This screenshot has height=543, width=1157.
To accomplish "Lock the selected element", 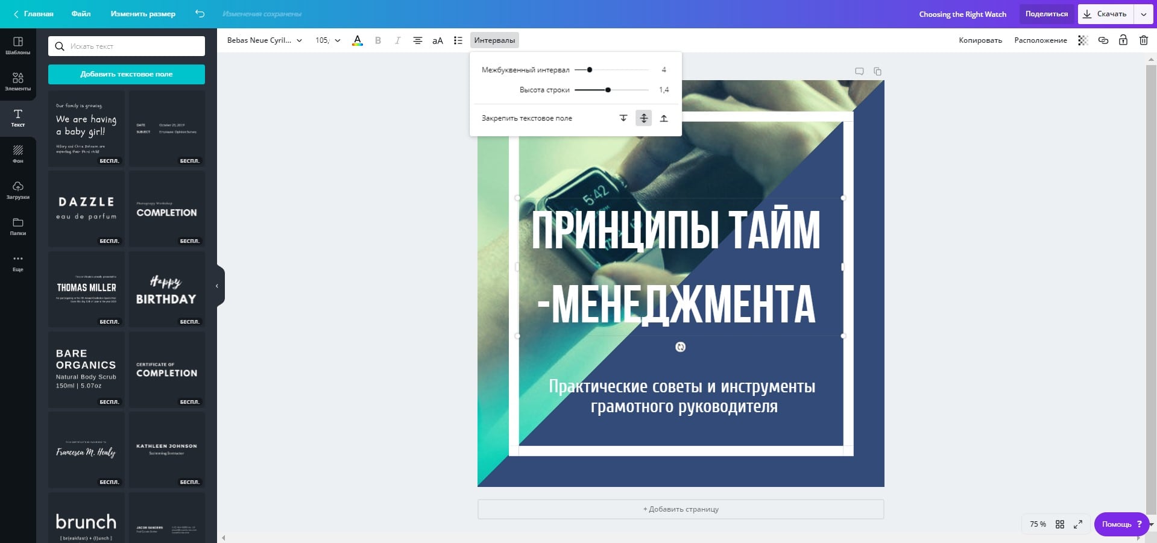I will [x=1123, y=40].
